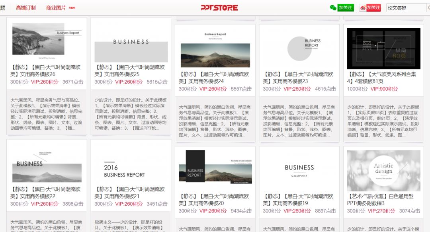Click the black 黑白极简80页 thumbnail
Image resolution: width=430 pixels, height=232 pixels.
coord(383,47)
